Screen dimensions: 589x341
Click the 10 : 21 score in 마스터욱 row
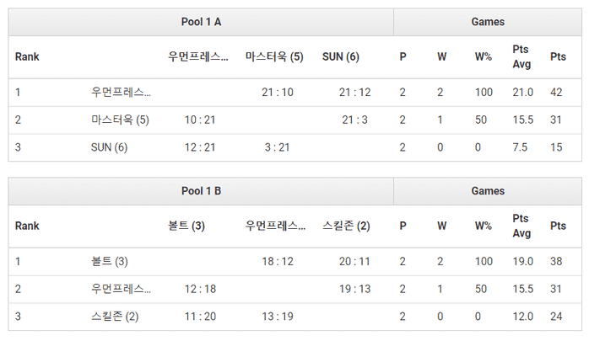coord(200,120)
